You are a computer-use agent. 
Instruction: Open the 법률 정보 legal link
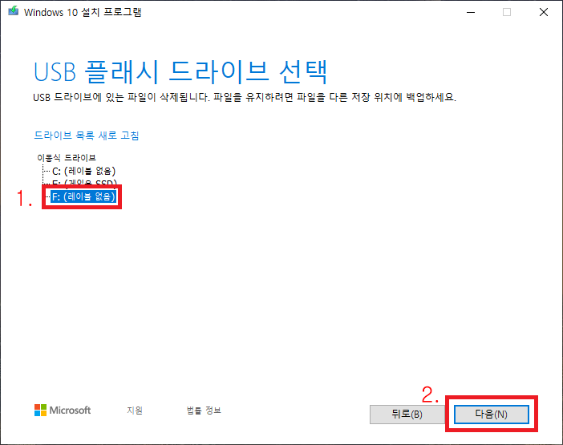[x=204, y=411]
